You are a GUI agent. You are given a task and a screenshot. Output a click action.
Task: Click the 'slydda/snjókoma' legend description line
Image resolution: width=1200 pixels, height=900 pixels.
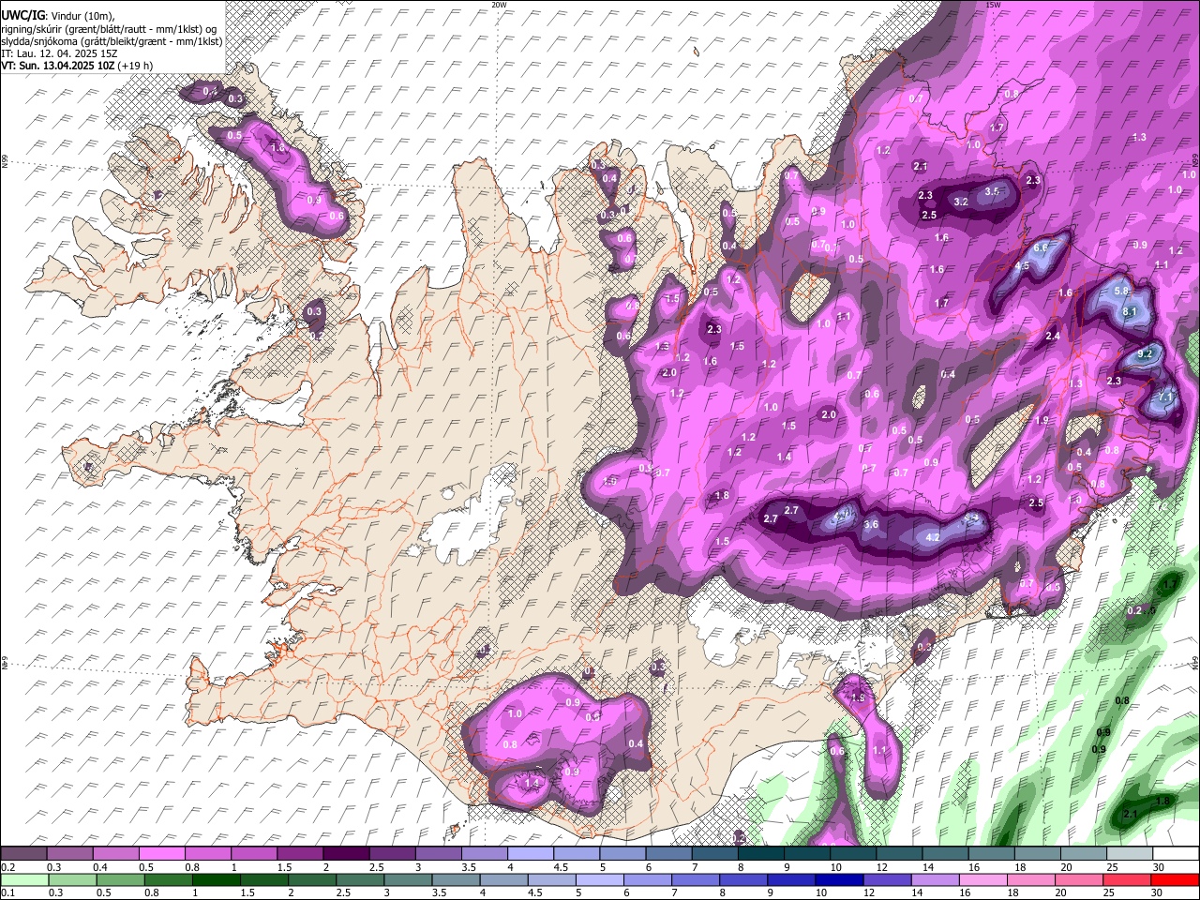pos(112,41)
